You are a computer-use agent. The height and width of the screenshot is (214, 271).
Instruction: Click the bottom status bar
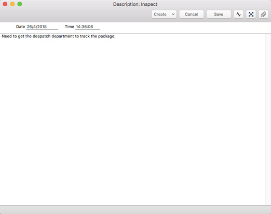pyautogui.click(x=135, y=210)
